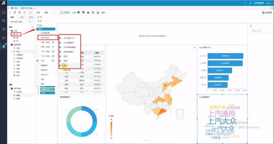
Task: Open the 布局 layout dropdown
Action: click(x=39, y=13)
